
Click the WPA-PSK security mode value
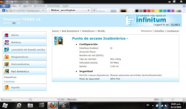coord(115,79)
